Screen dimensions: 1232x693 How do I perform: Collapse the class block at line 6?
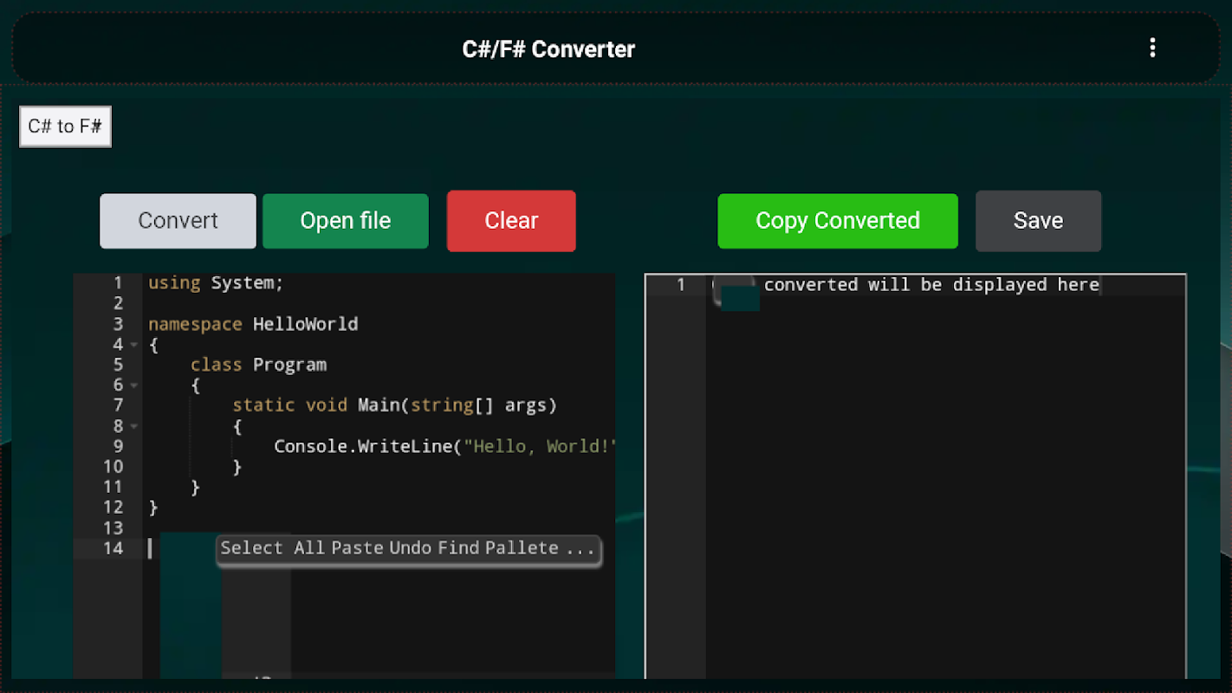tap(134, 385)
